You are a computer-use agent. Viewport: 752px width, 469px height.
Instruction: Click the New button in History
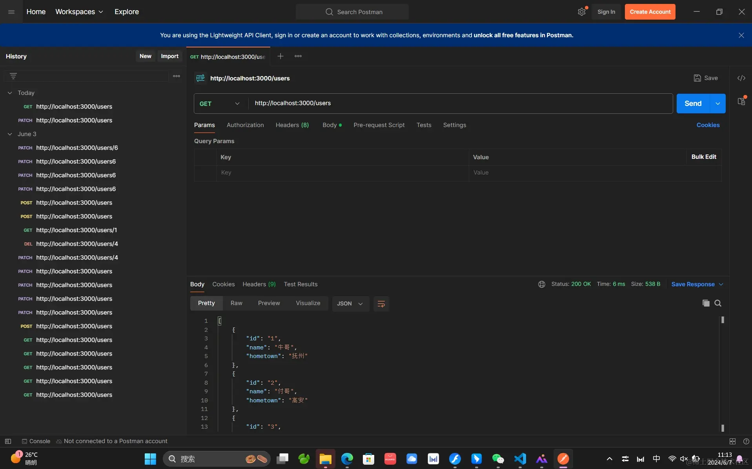pos(145,56)
